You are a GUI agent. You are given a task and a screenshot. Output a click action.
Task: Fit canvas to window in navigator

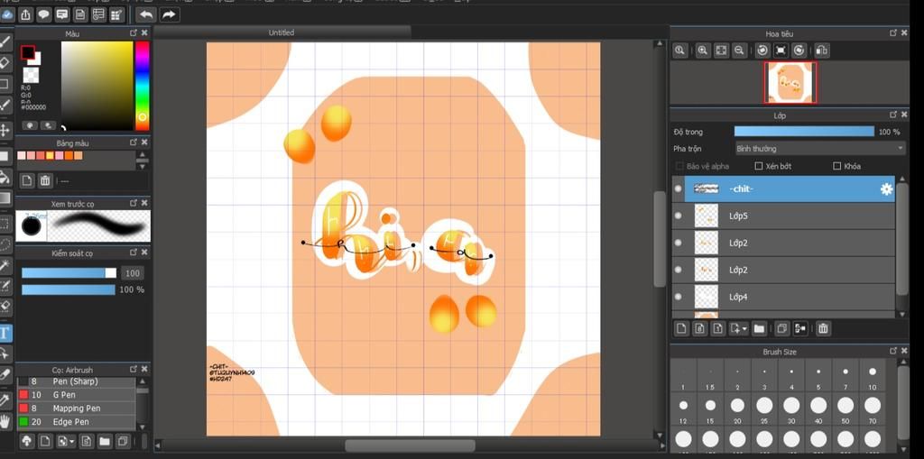721,50
